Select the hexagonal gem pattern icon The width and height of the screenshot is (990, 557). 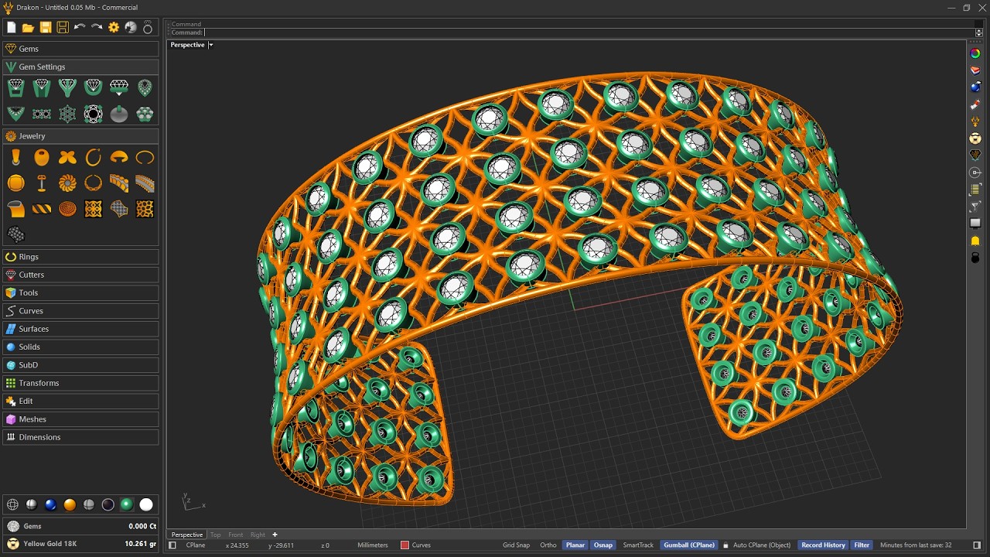[x=67, y=114]
